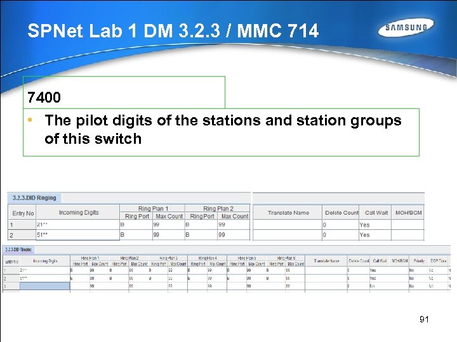Image resolution: width=457 pixels, height=342 pixels.
Task: Click Ring Port under upper Ring Plan 2
Action: point(202,216)
